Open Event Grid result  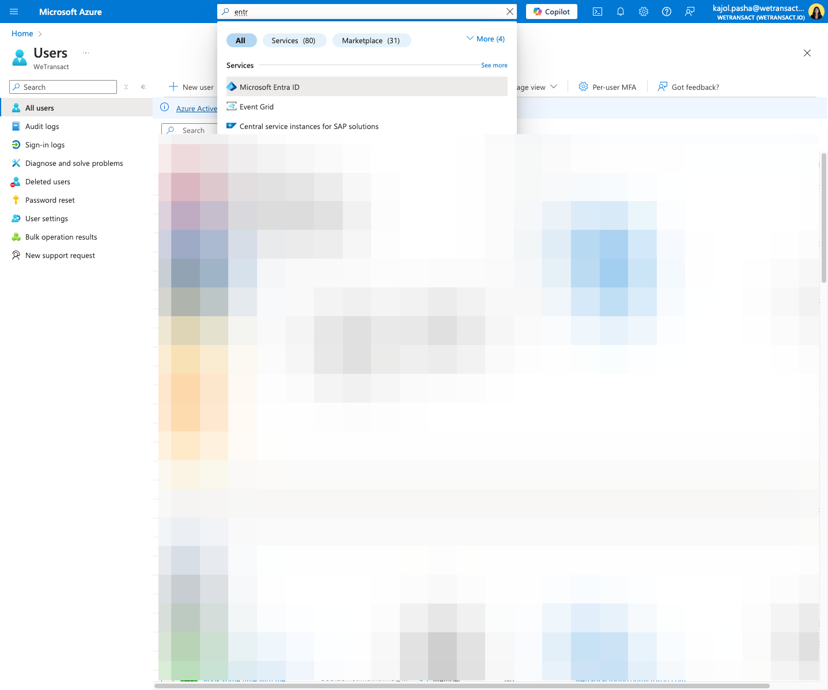point(367,107)
